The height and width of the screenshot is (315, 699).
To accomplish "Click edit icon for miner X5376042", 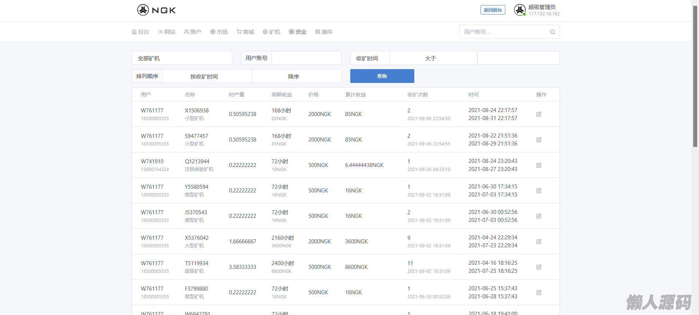I will [x=539, y=242].
